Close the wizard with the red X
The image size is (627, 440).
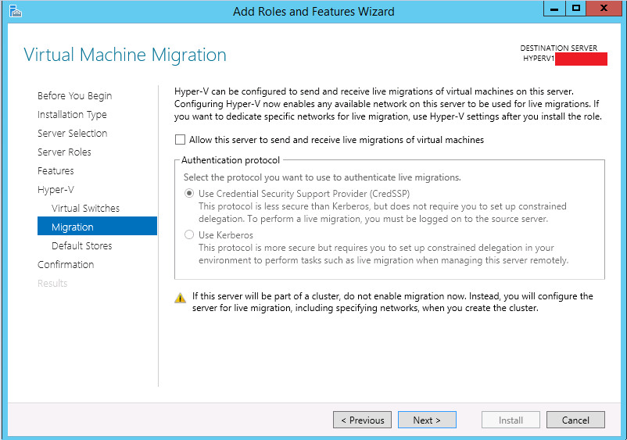604,9
